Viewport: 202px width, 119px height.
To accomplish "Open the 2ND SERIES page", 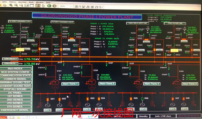I will tap(15, 100).
